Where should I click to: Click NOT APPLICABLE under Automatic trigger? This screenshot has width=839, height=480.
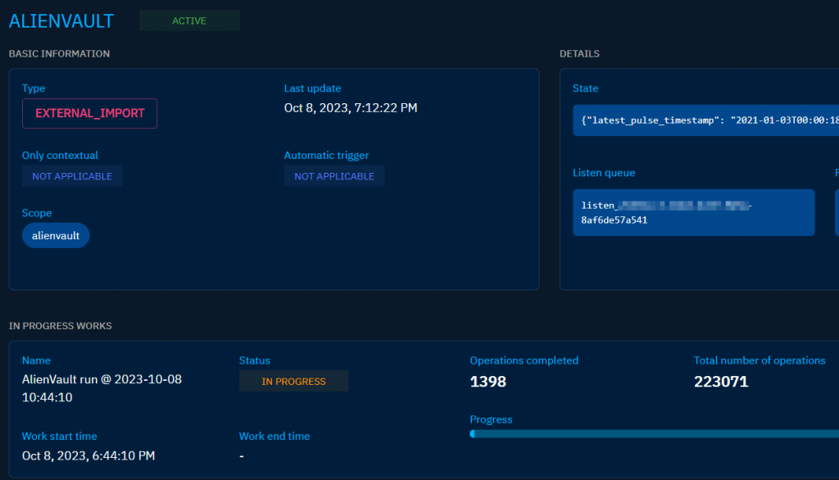[334, 176]
